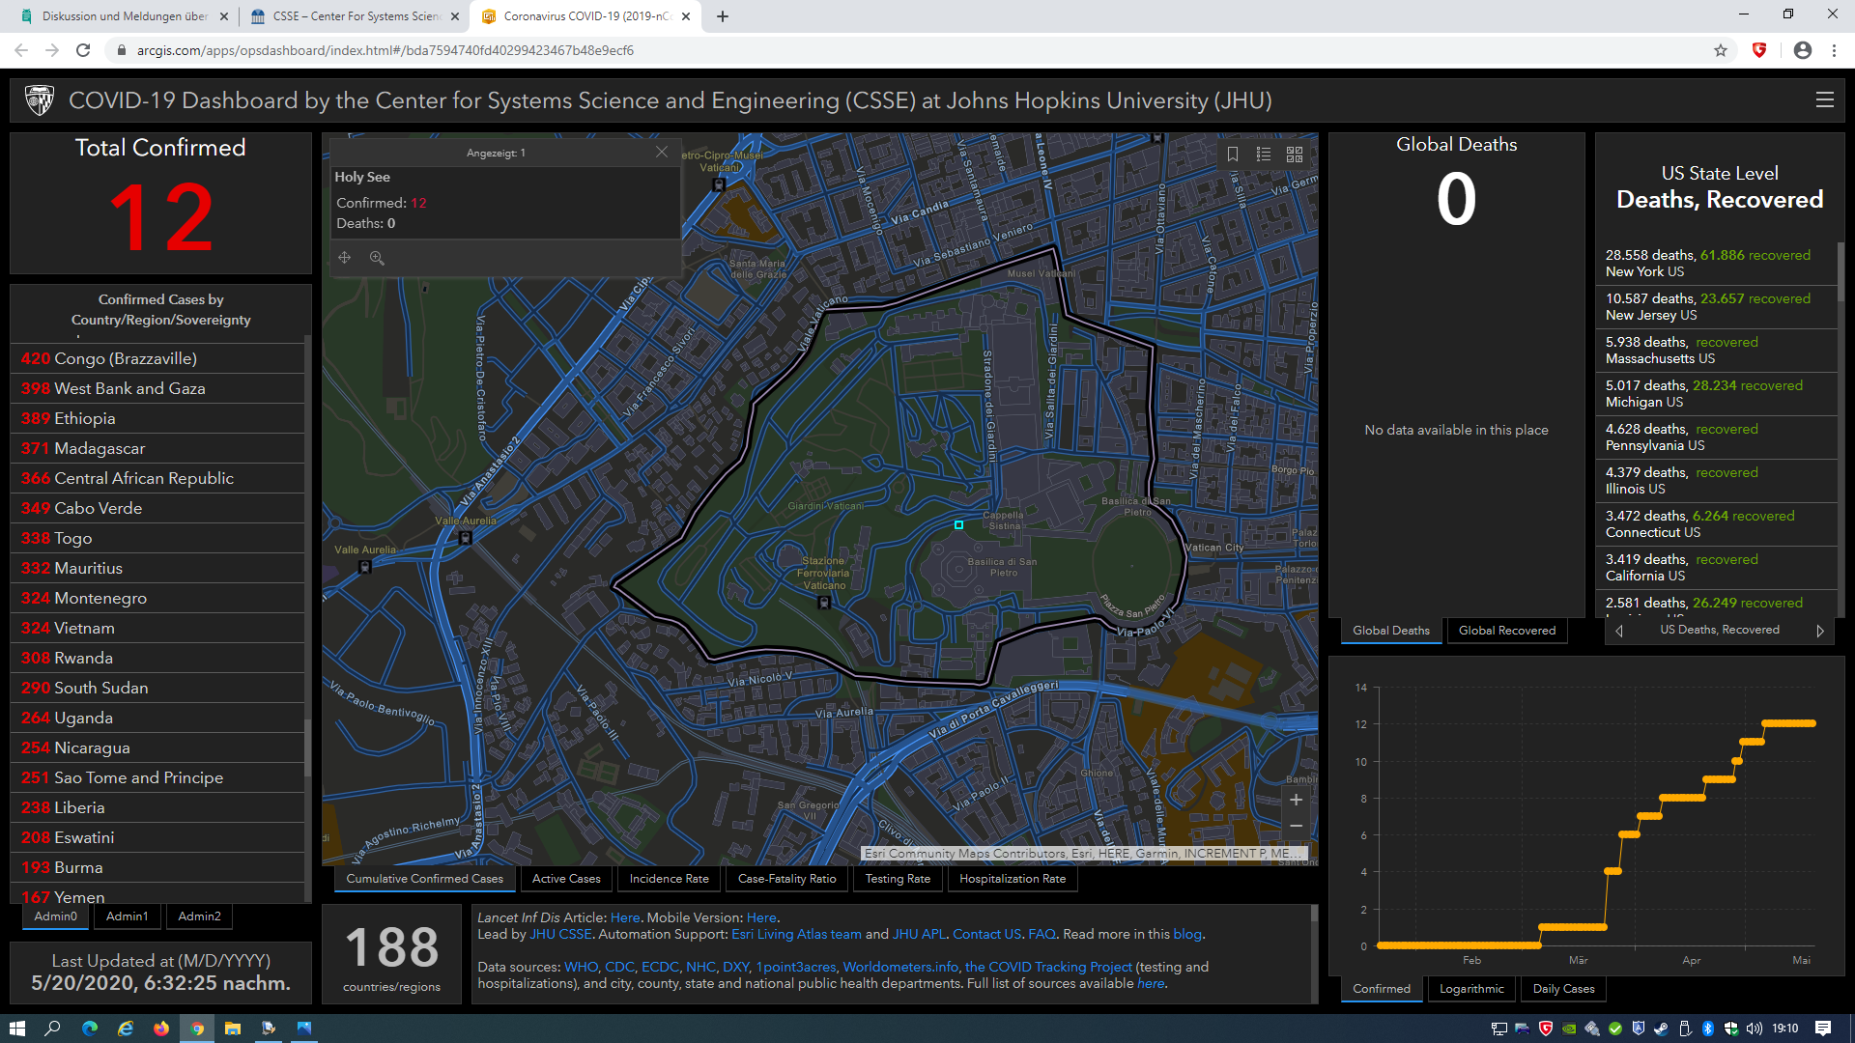Screen dimensions: 1855x1043
Task: Open map bookmarks icon
Action: pos(1233,154)
